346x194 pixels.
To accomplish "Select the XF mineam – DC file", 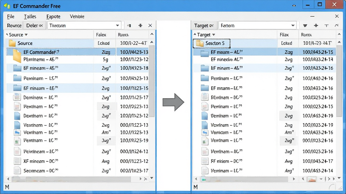I will click(77, 161).
